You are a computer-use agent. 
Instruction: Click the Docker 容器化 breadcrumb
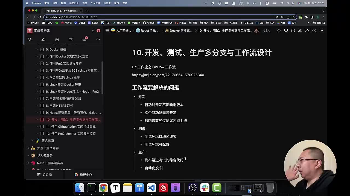coord(178,30)
